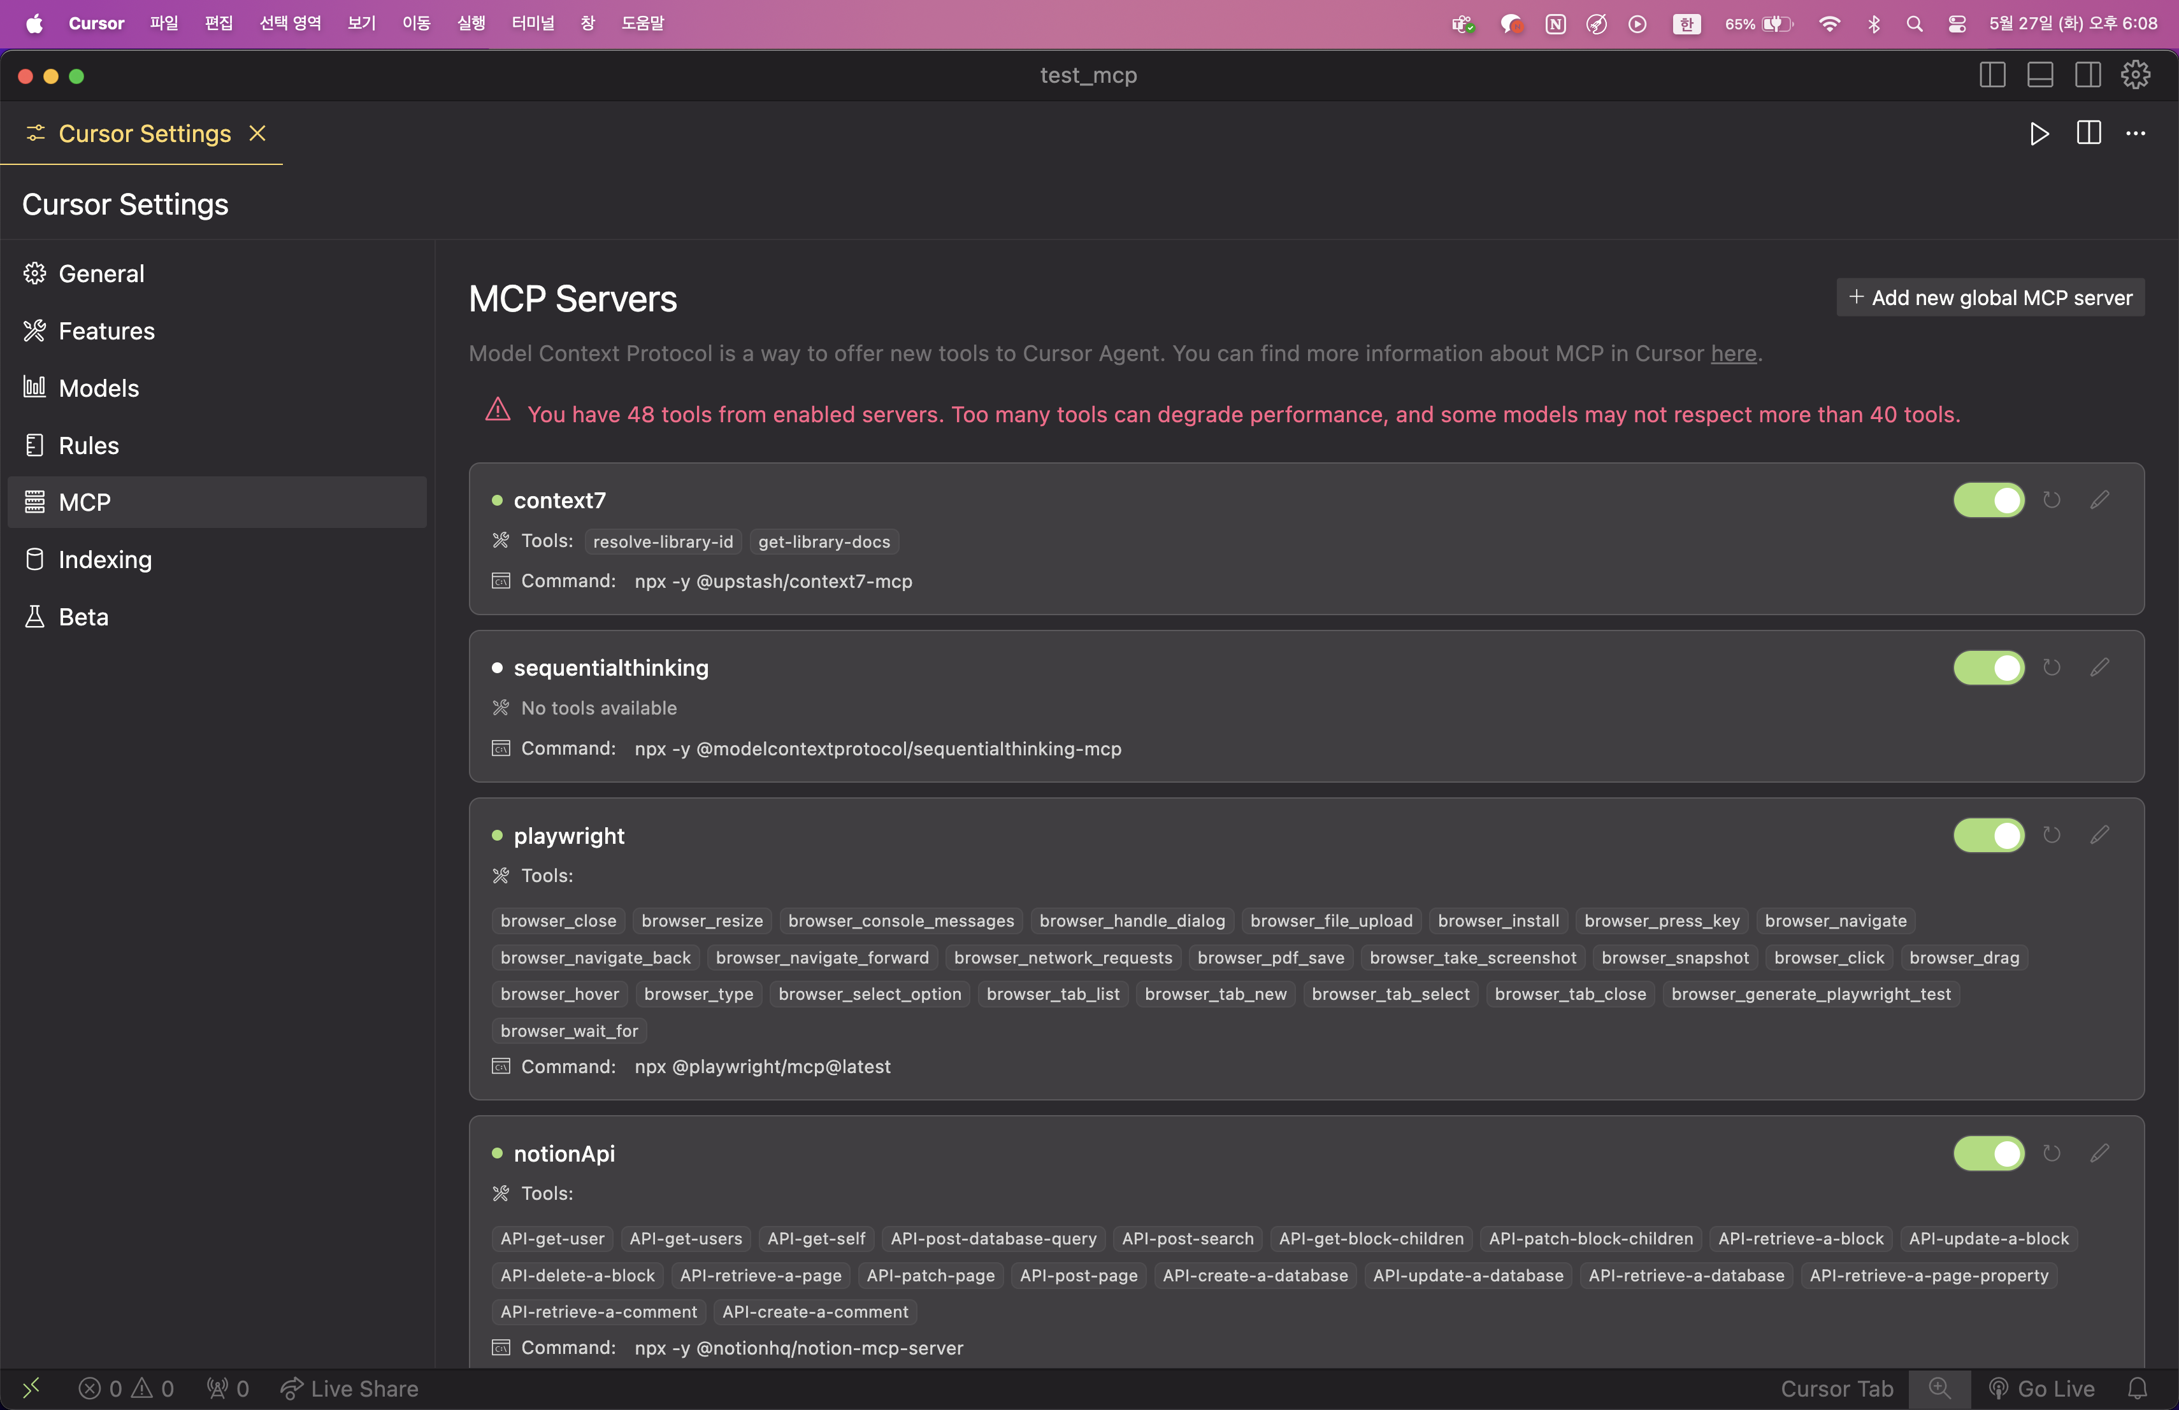
Task: Disable the context7 server toggle
Action: point(1988,501)
